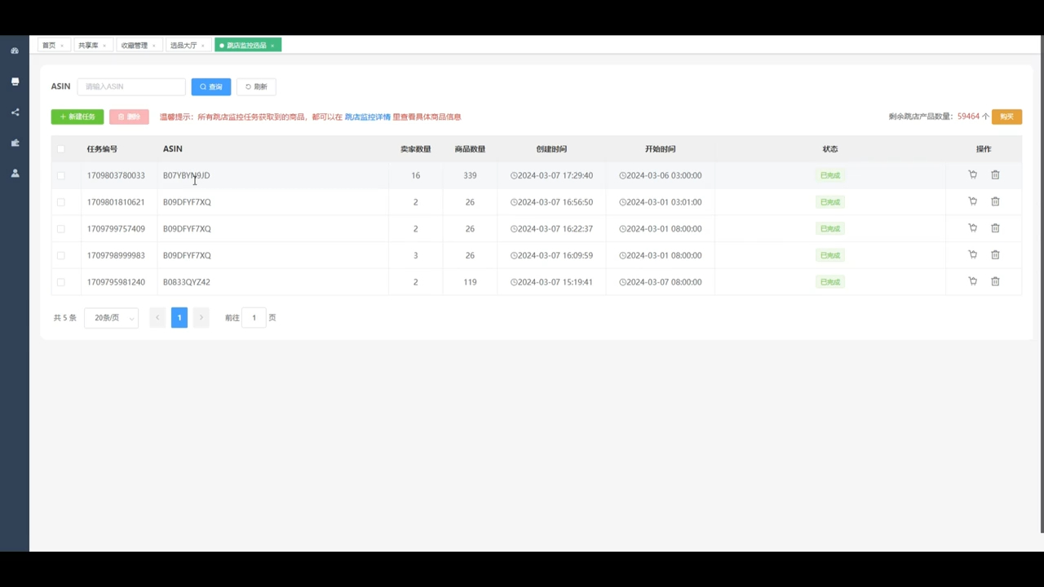Close the 共享库 tab

click(x=104, y=46)
